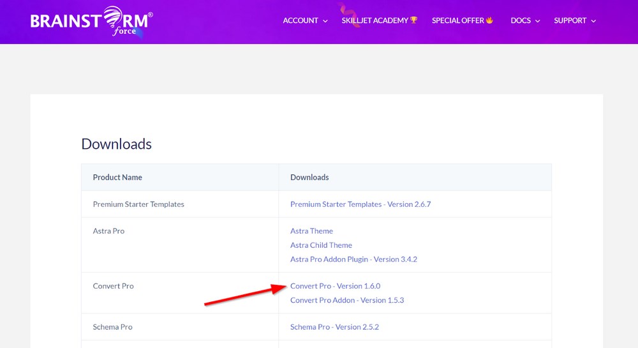
Task: Expand the Account dropdown chevron
Action: click(x=325, y=21)
